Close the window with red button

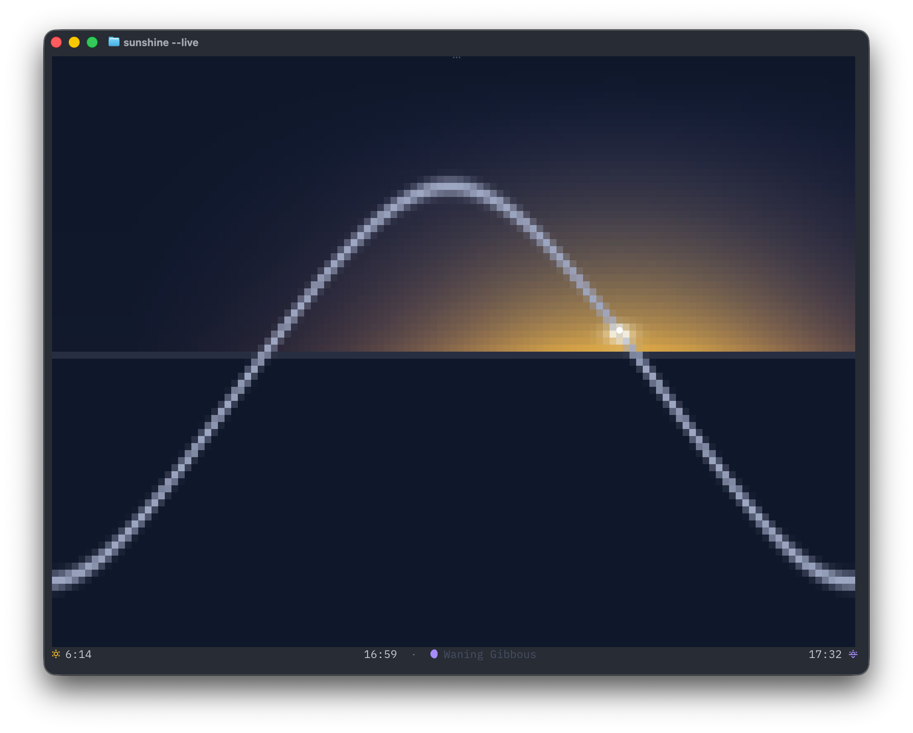tap(56, 42)
